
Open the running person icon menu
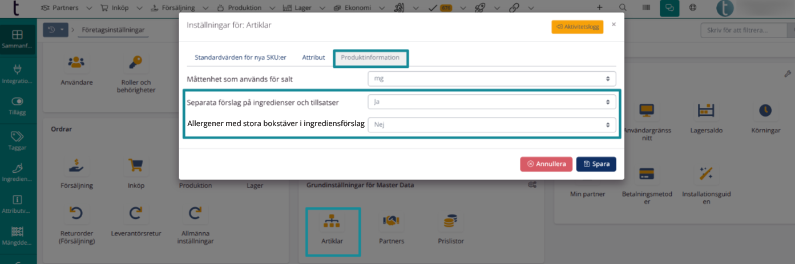coord(399,8)
